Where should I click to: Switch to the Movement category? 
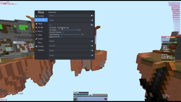pos(41,20)
